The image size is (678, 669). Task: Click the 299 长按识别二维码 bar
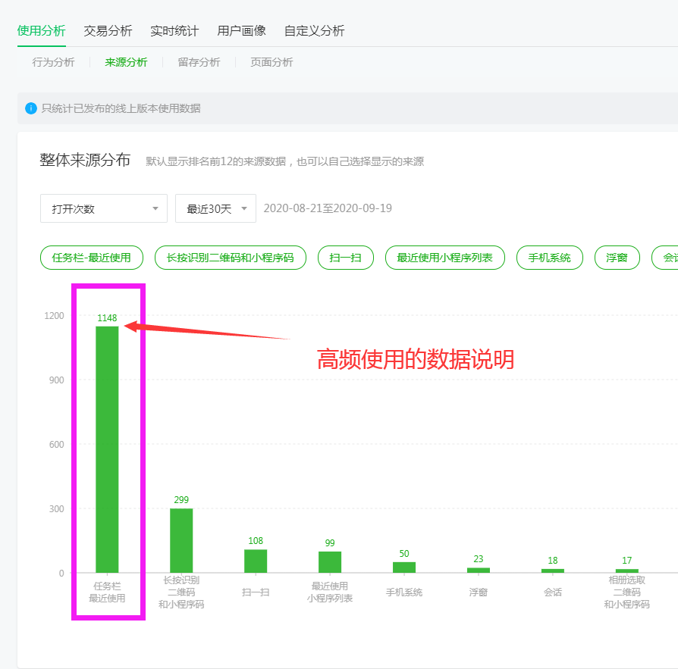coord(181,540)
